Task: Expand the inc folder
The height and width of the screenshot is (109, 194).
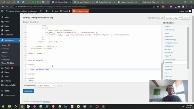Action: point(166,73)
